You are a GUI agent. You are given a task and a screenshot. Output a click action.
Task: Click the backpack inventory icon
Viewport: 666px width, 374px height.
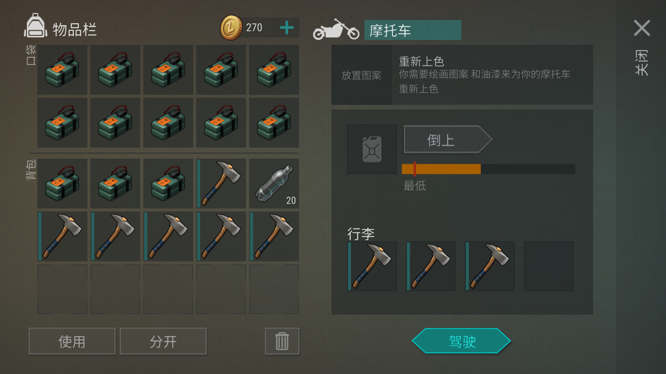pos(35,25)
